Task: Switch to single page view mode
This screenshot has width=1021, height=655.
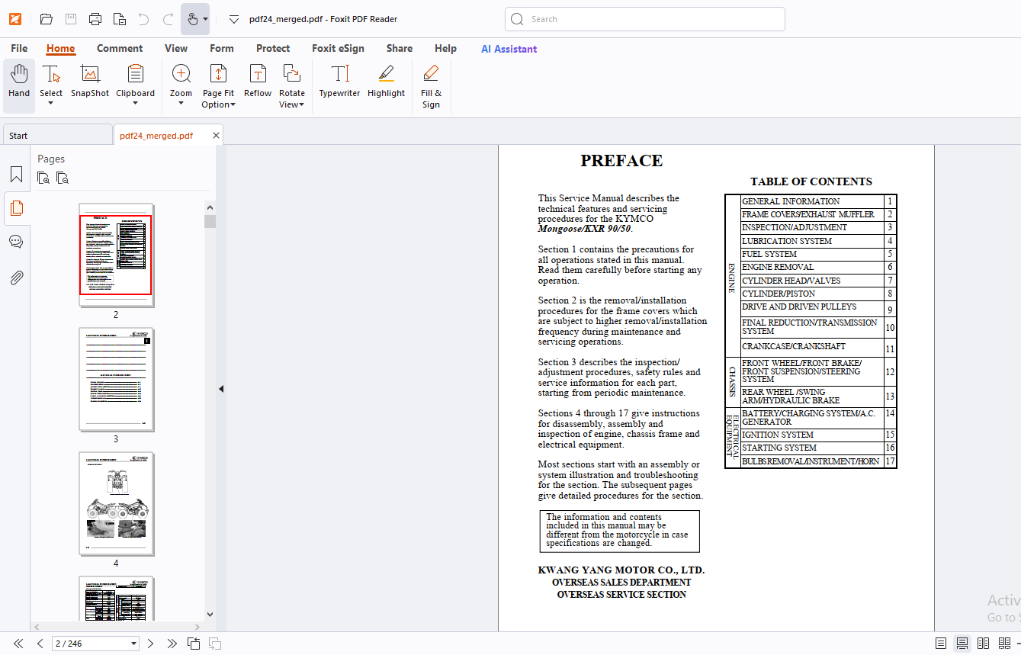Action: click(941, 644)
